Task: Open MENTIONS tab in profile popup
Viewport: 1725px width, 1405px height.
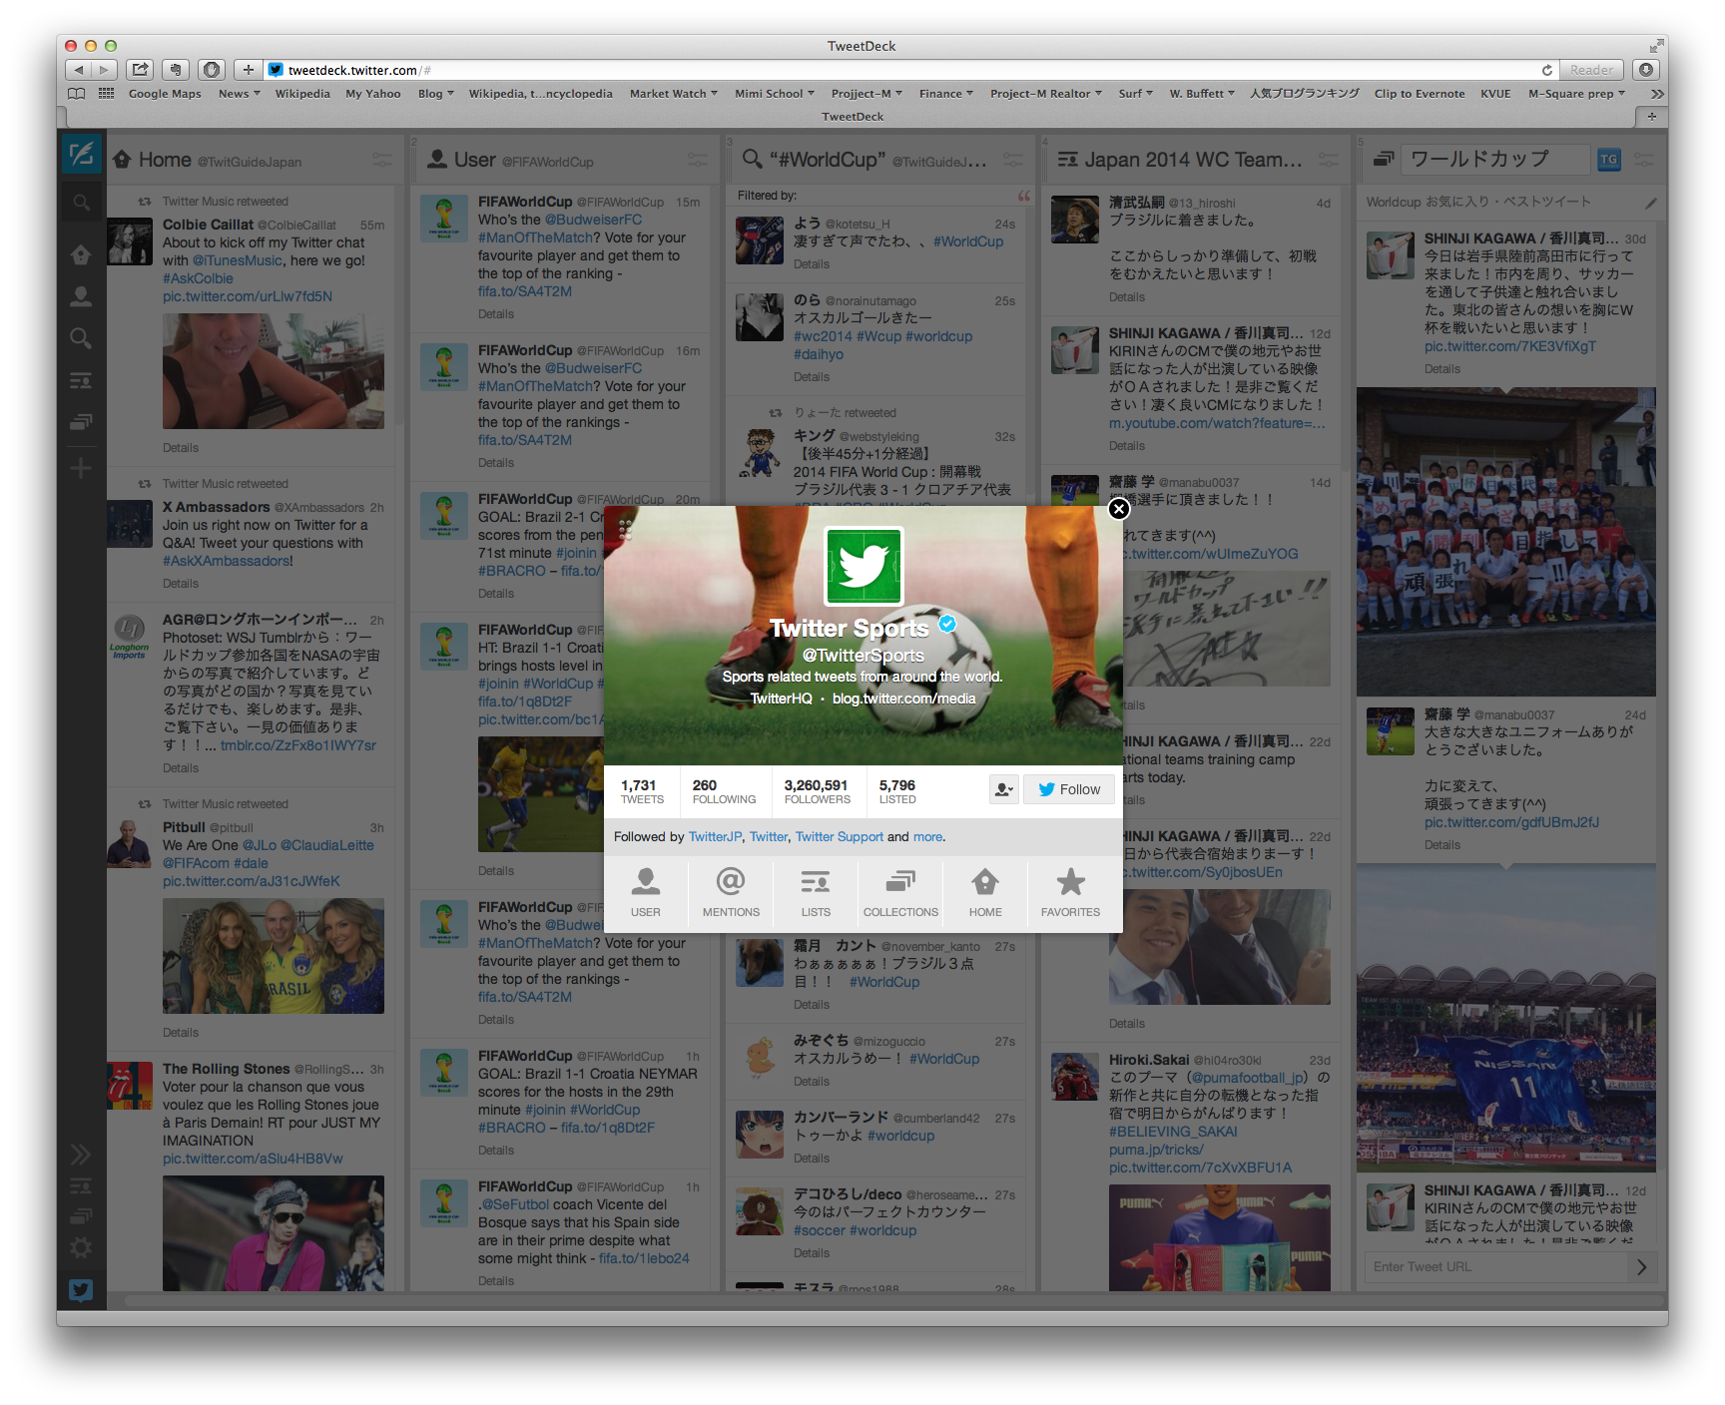Action: (731, 892)
